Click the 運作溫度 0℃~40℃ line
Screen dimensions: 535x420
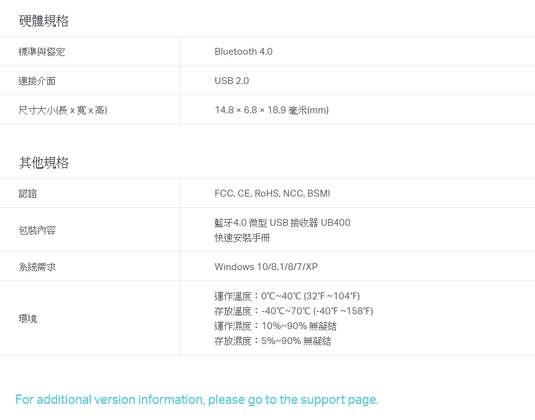click(287, 296)
